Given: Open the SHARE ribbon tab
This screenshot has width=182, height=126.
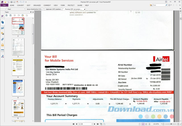Looking at the screenshot, I should tap(80, 5).
